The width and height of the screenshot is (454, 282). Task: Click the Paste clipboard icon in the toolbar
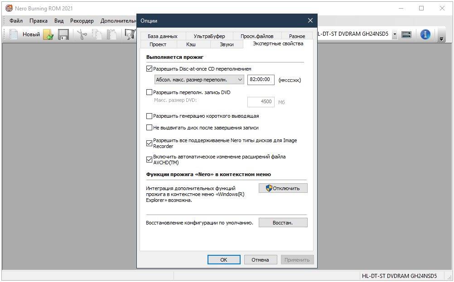click(111, 34)
